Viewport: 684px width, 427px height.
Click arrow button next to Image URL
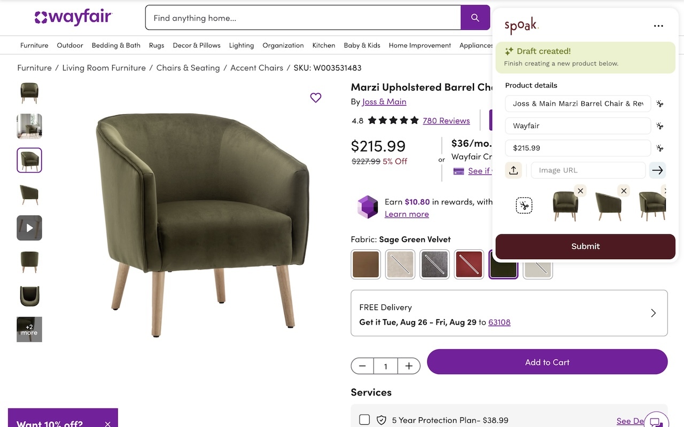click(x=657, y=170)
